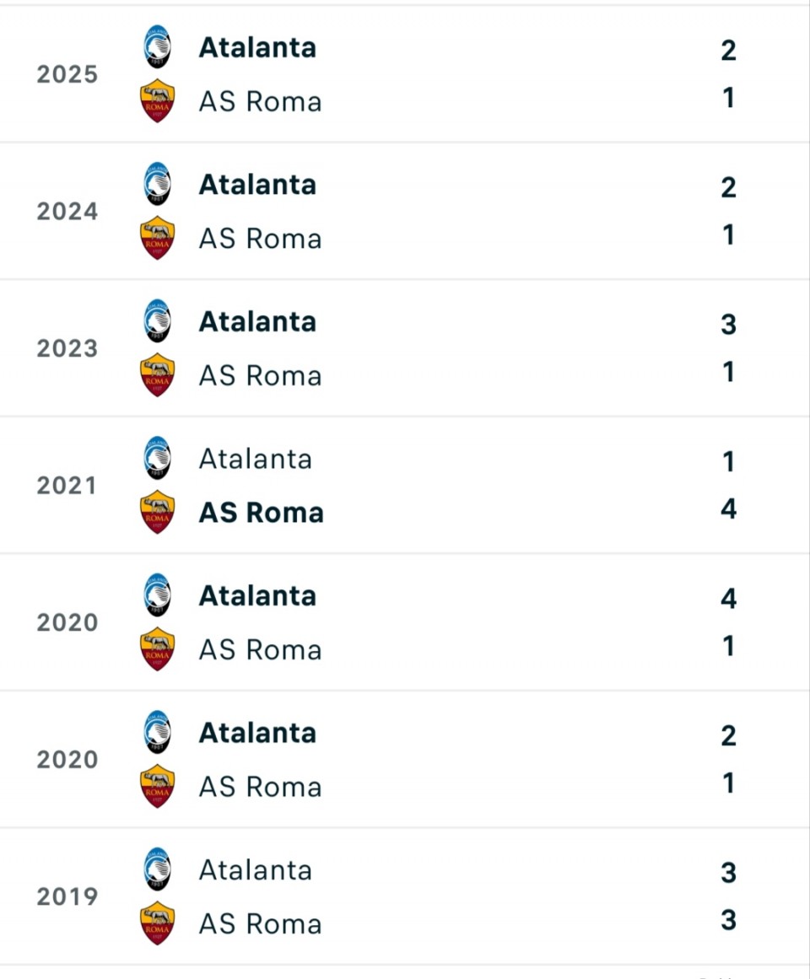Tap Atalanta's score of 3 in the 2023 match
The height and width of the screenshot is (979, 810).
[x=729, y=324]
